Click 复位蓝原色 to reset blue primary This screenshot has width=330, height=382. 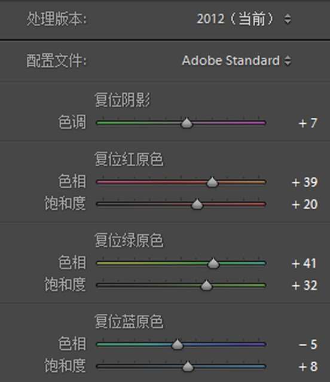click(129, 322)
